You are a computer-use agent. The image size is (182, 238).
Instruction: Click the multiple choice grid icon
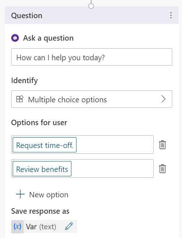20,99
